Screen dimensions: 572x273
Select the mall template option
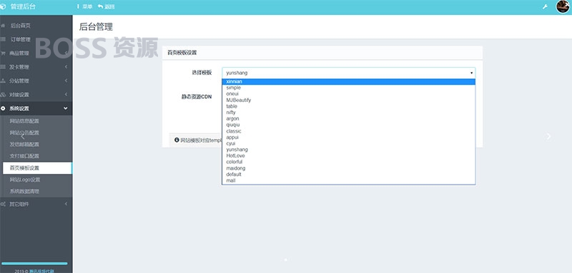tap(348, 180)
